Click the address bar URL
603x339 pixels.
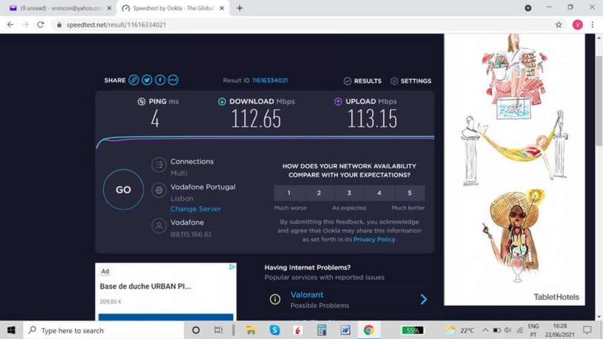pyautogui.click(x=116, y=25)
